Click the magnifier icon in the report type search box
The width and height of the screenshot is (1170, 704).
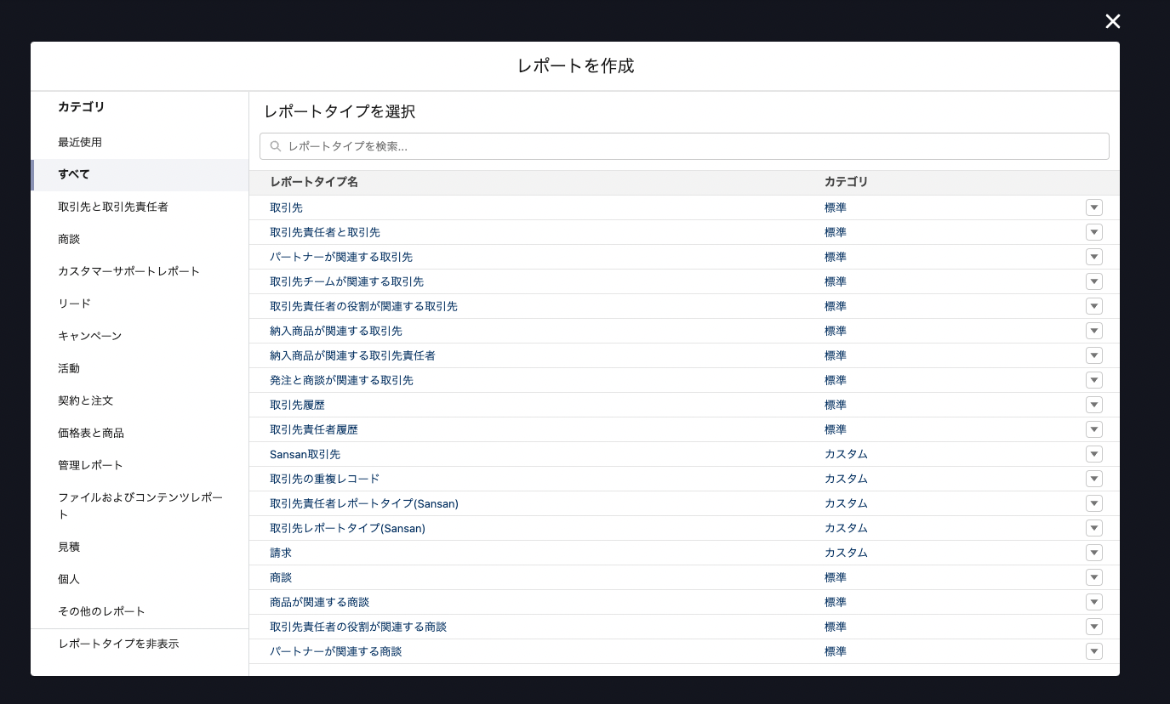[276, 146]
